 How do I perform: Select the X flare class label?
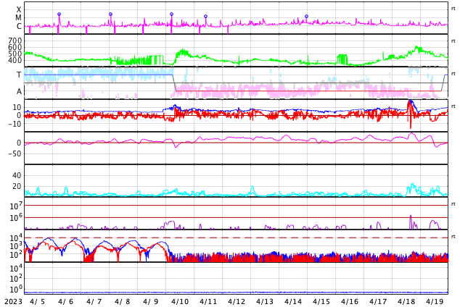pos(19,9)
